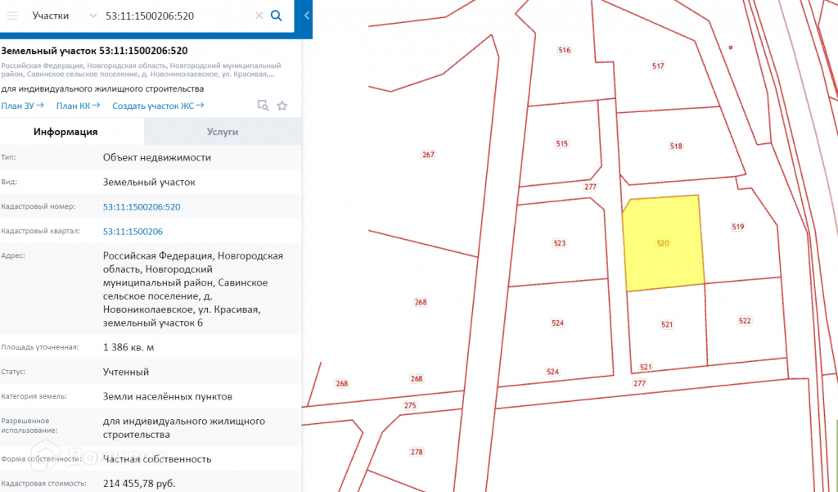Open the hamburger menu icon

[11, 16]
